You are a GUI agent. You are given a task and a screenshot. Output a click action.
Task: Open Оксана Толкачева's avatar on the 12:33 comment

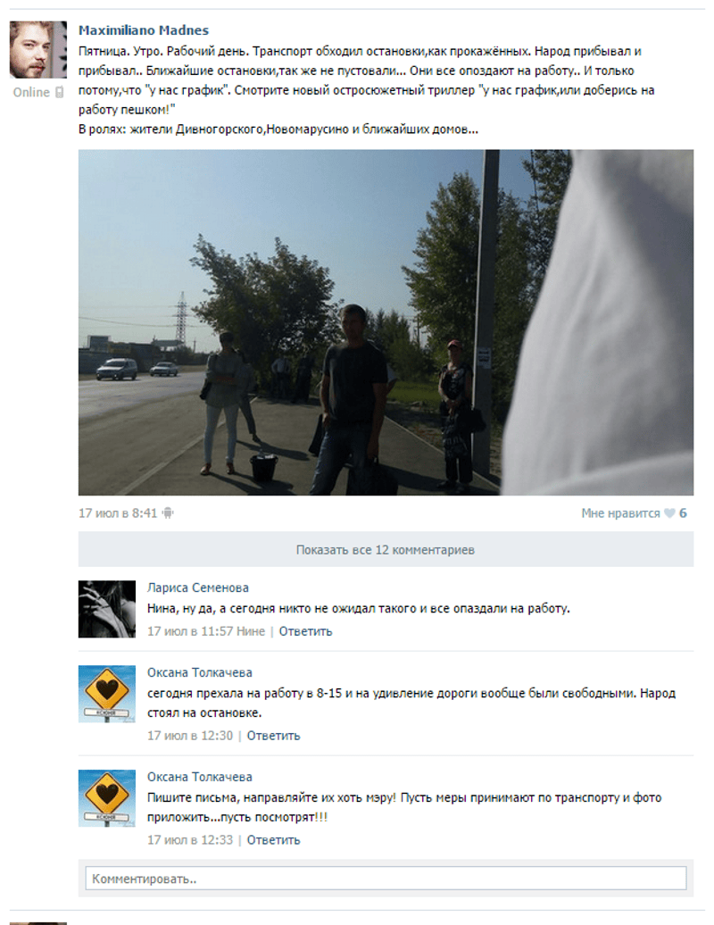[107, 798]
